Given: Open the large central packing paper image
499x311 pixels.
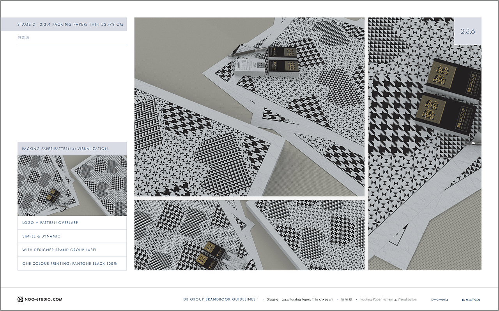Looking at the screenshot, I should tap(249, 107).
